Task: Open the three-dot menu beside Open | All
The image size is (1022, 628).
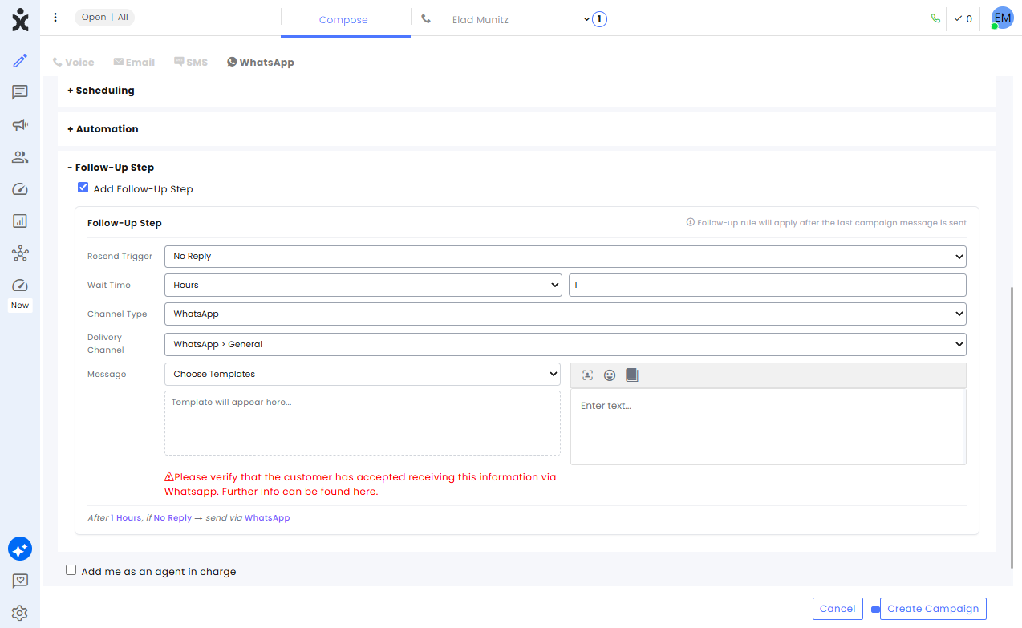Action: click(55, 18)
